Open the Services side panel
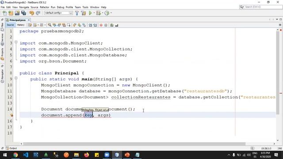 (2, 39)
